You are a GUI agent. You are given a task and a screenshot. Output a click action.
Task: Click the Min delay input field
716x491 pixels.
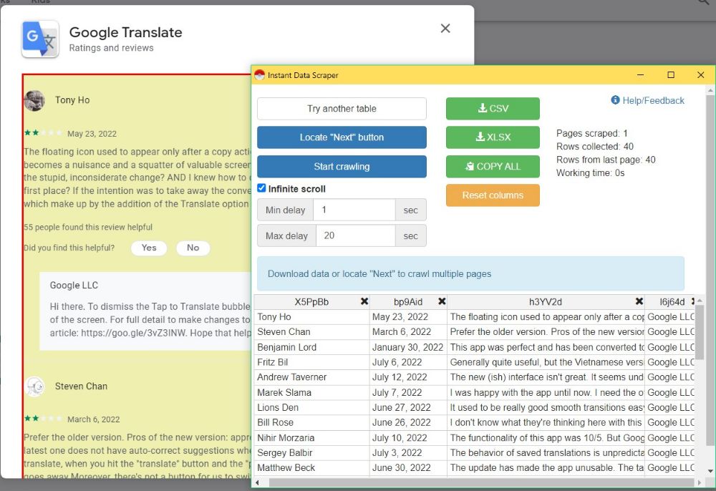354,210
